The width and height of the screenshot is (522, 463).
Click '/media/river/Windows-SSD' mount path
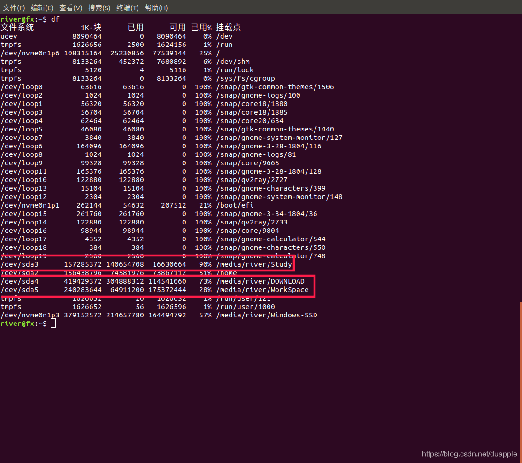[x=267, y=315]
